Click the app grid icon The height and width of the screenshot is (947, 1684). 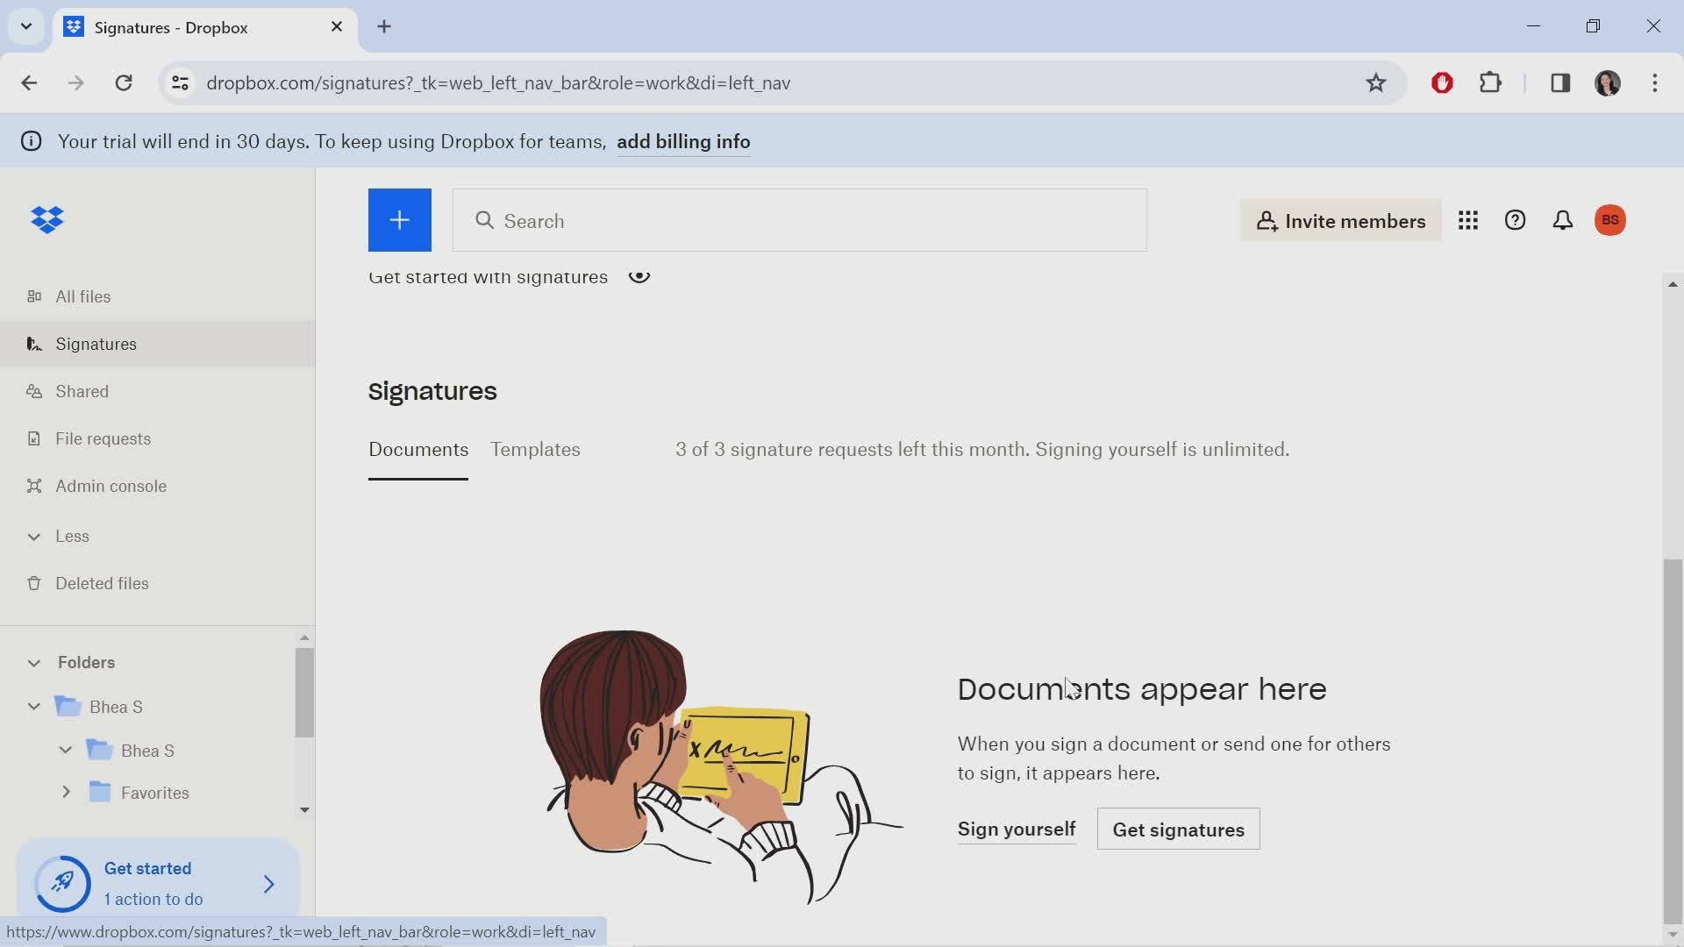pos(1469,220)
